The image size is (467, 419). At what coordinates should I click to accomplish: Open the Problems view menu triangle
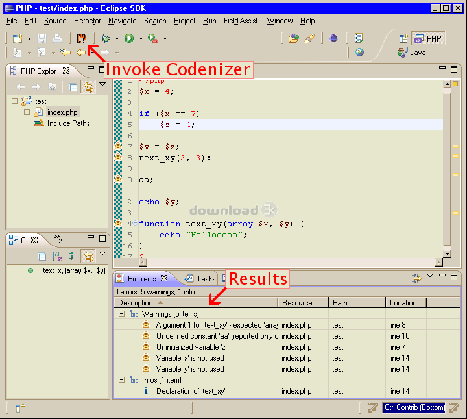pyautogui.click(x=430, y=276)
